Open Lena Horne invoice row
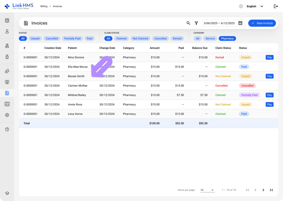The width and height of the screenshot is (283, 201). click(148, 114)
